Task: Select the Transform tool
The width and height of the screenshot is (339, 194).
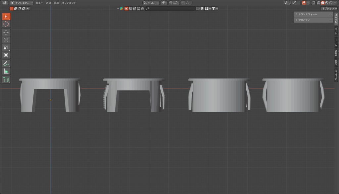Action: pos(6,55)
